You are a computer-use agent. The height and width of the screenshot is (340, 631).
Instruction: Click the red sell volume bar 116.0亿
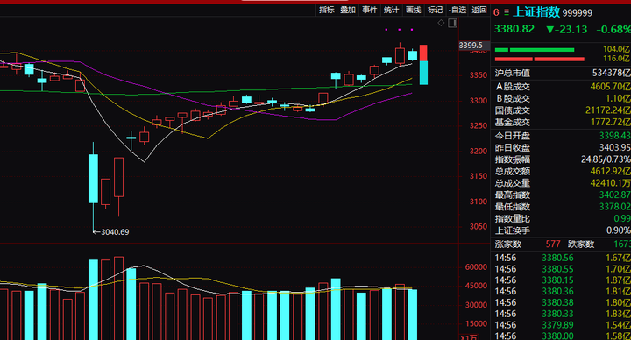(539, 59)
